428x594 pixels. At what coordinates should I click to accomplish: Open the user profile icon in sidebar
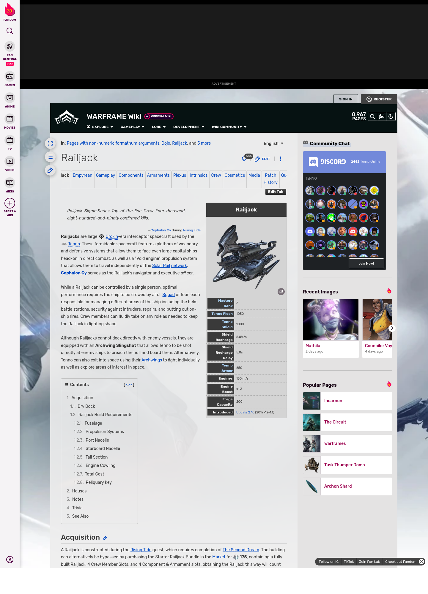(10, 560)
